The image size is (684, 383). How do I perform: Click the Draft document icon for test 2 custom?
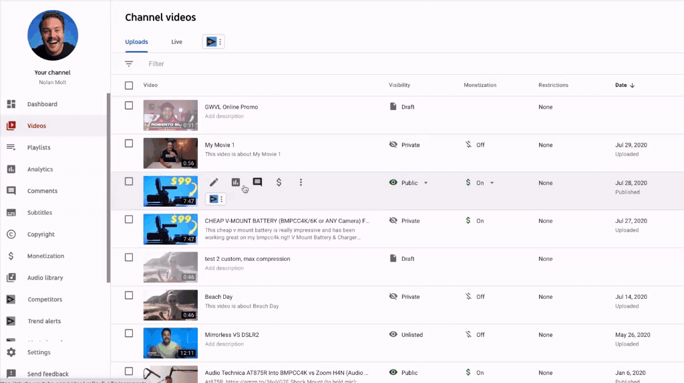coord(393,258)
